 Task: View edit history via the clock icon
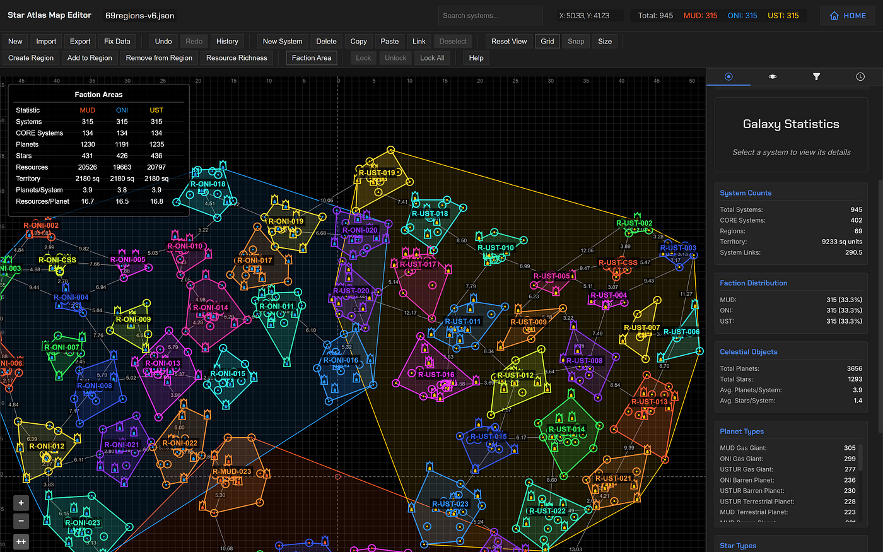click(x=860, y=76)
